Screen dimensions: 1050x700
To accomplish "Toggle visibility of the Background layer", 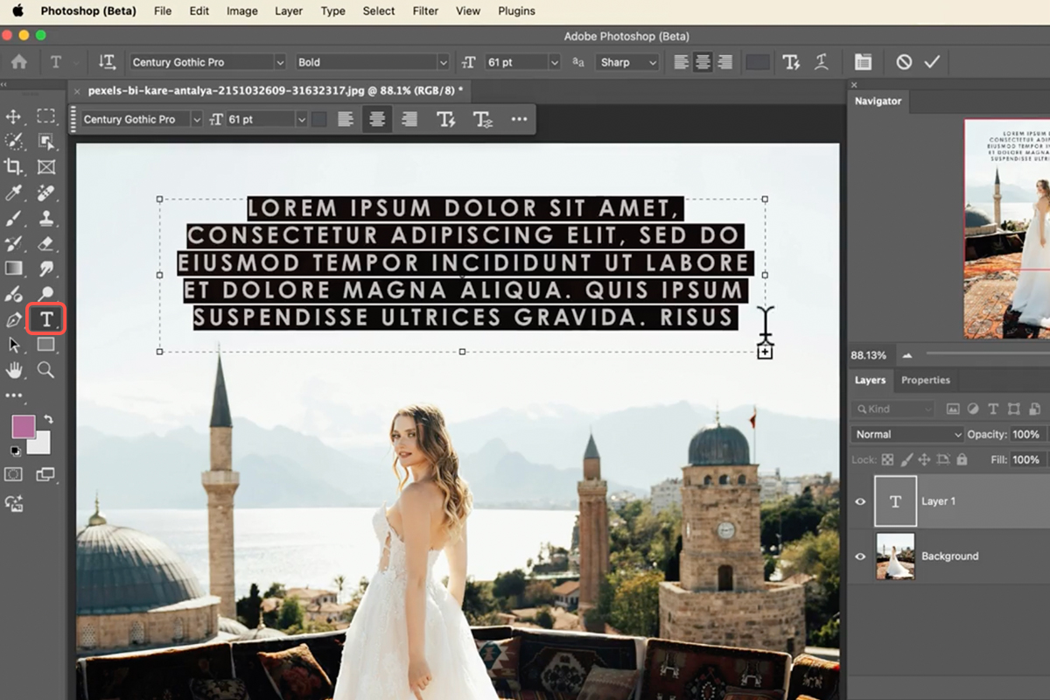I will 860,556.
